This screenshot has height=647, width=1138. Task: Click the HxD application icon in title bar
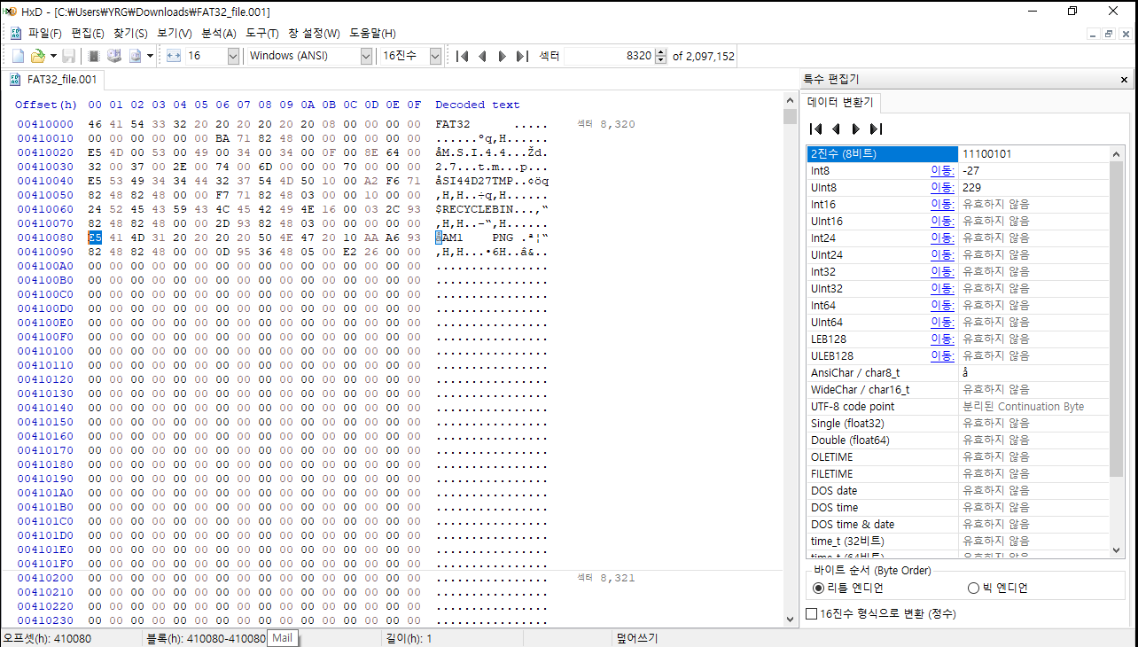10,12
